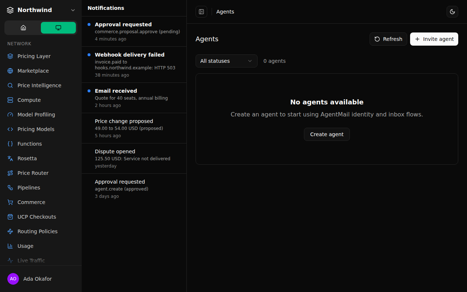Collapse the sidebar panel

pyautogui.click(x=201, y=12)
